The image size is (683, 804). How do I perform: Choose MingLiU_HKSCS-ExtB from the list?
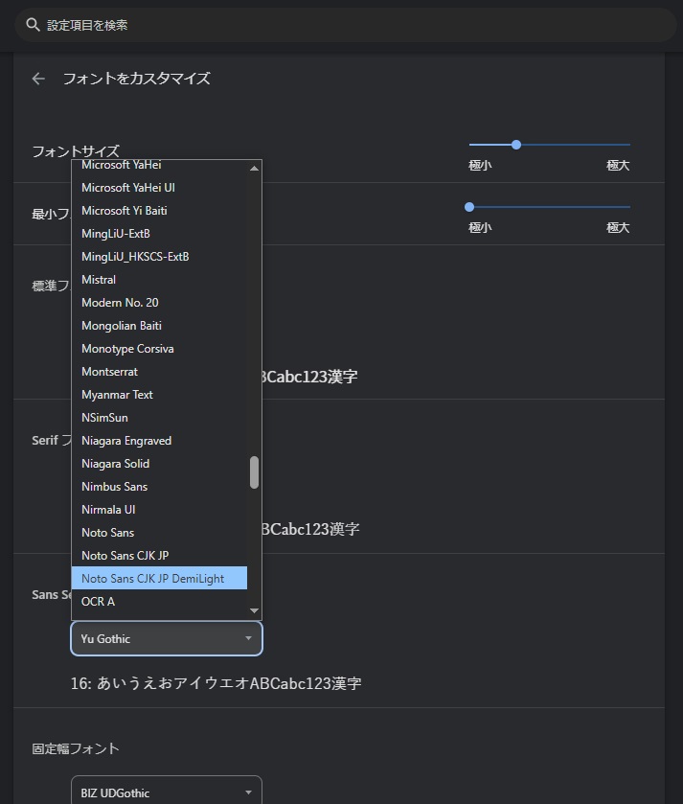(159, 257)
